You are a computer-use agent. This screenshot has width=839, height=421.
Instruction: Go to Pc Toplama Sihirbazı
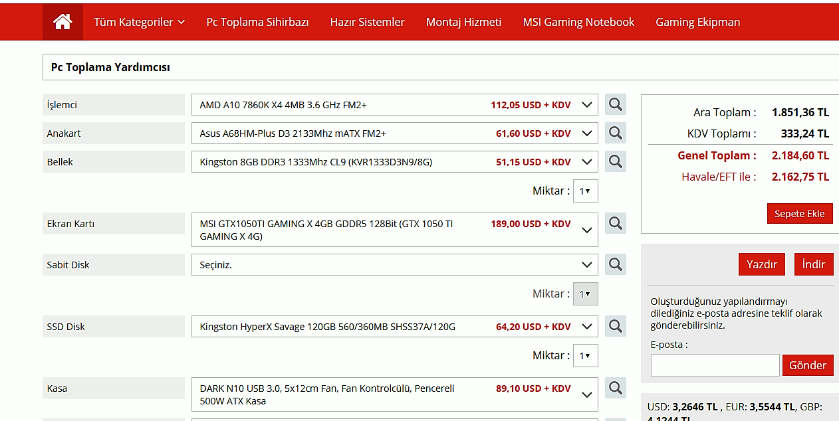258,22
